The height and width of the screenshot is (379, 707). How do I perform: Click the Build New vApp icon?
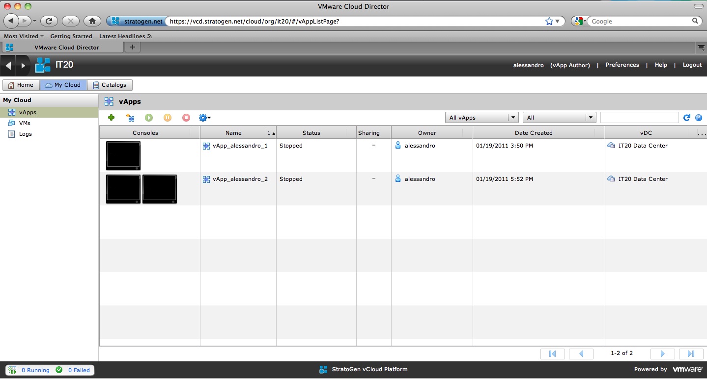(x=130, y=118)
